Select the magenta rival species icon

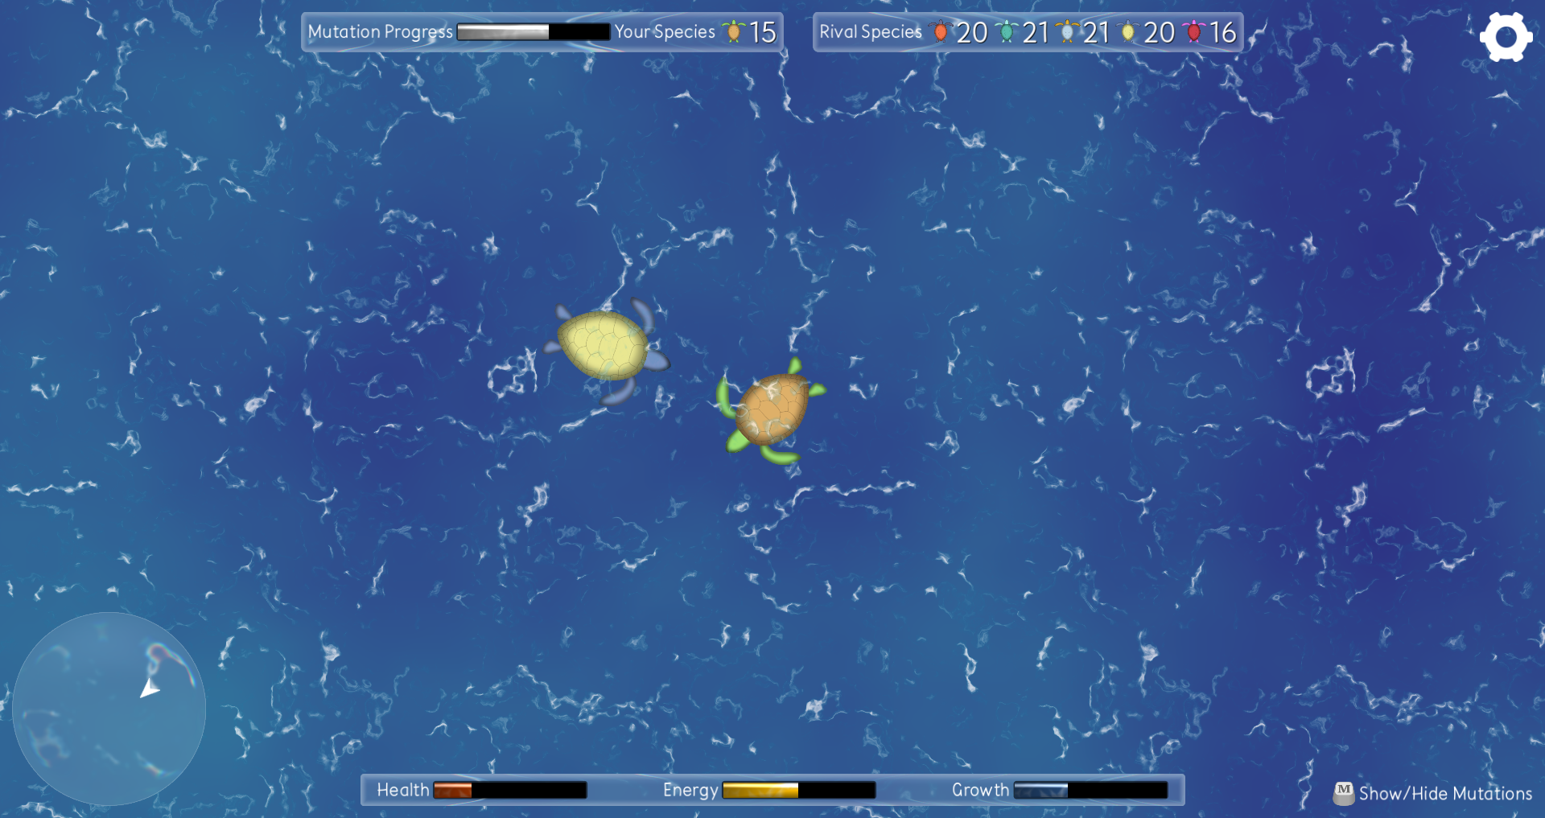(x=1194, y=32)
